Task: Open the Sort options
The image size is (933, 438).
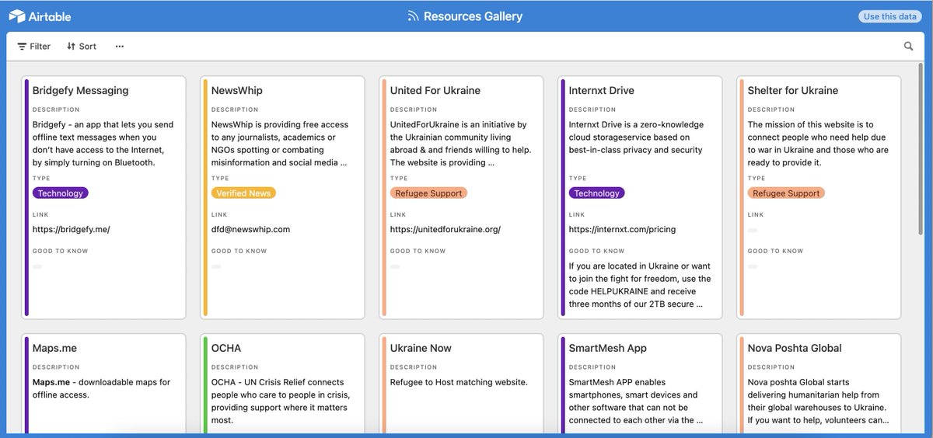Action: pyautogui.click(x=82, y=47)
